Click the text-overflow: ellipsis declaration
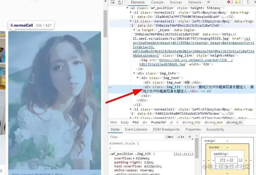This screenshot has width=256, height=175. (x=138, y=166)
